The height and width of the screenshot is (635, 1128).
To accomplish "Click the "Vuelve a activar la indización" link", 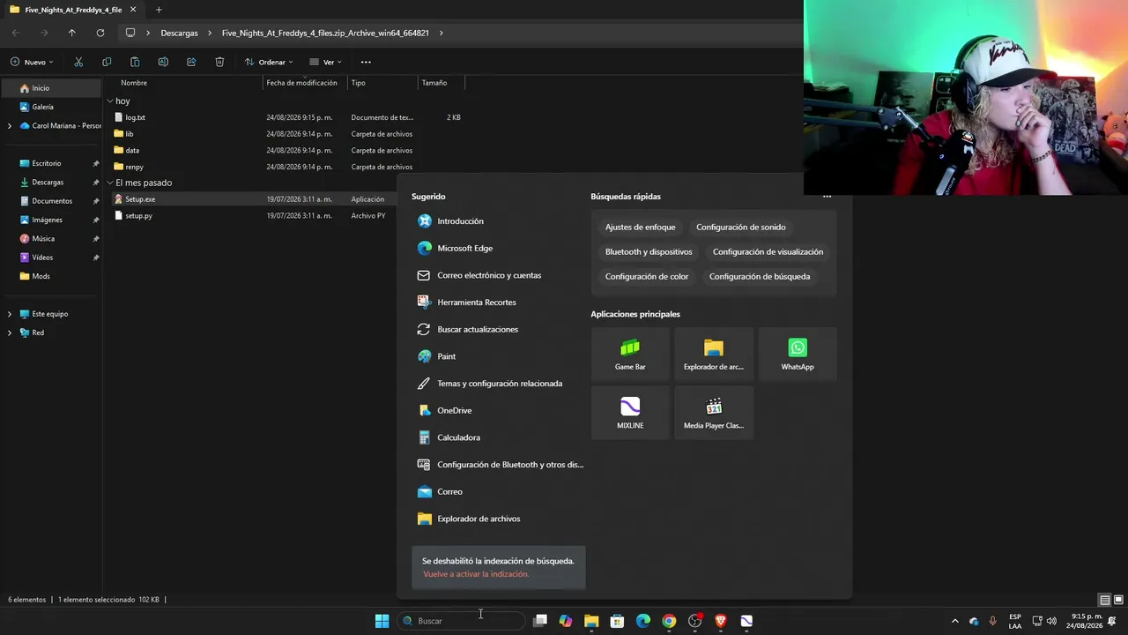I will click(x=476, y=574).
